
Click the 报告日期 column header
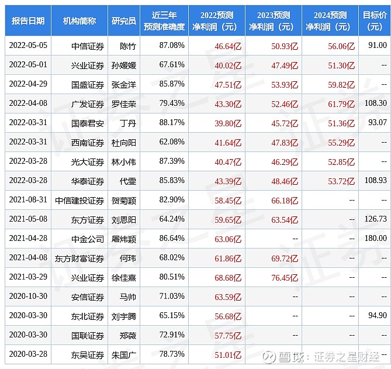28,20
